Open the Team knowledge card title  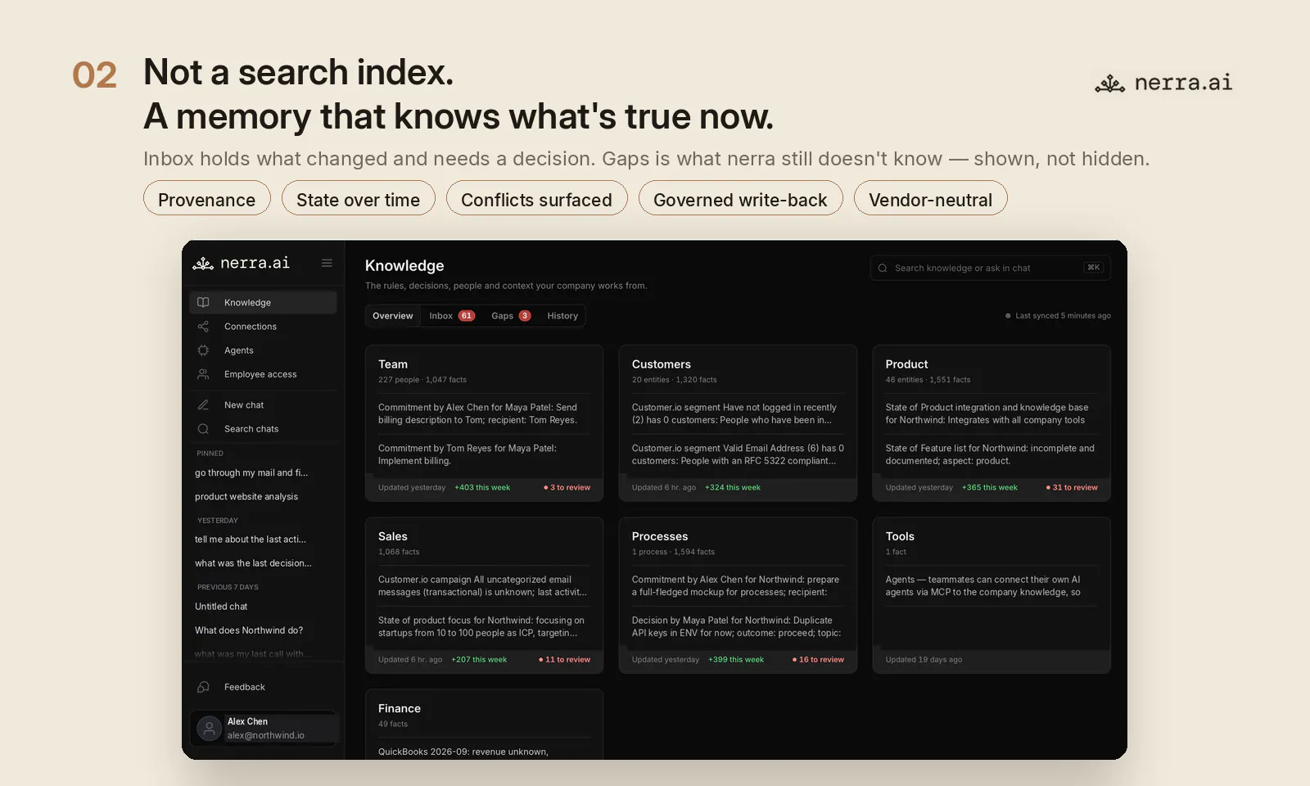coord(393,364)
